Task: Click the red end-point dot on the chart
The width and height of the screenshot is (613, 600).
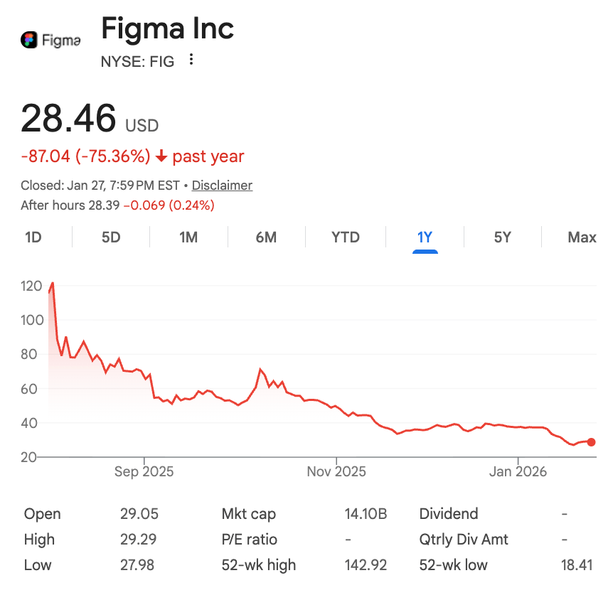Action: click(591, 442)
